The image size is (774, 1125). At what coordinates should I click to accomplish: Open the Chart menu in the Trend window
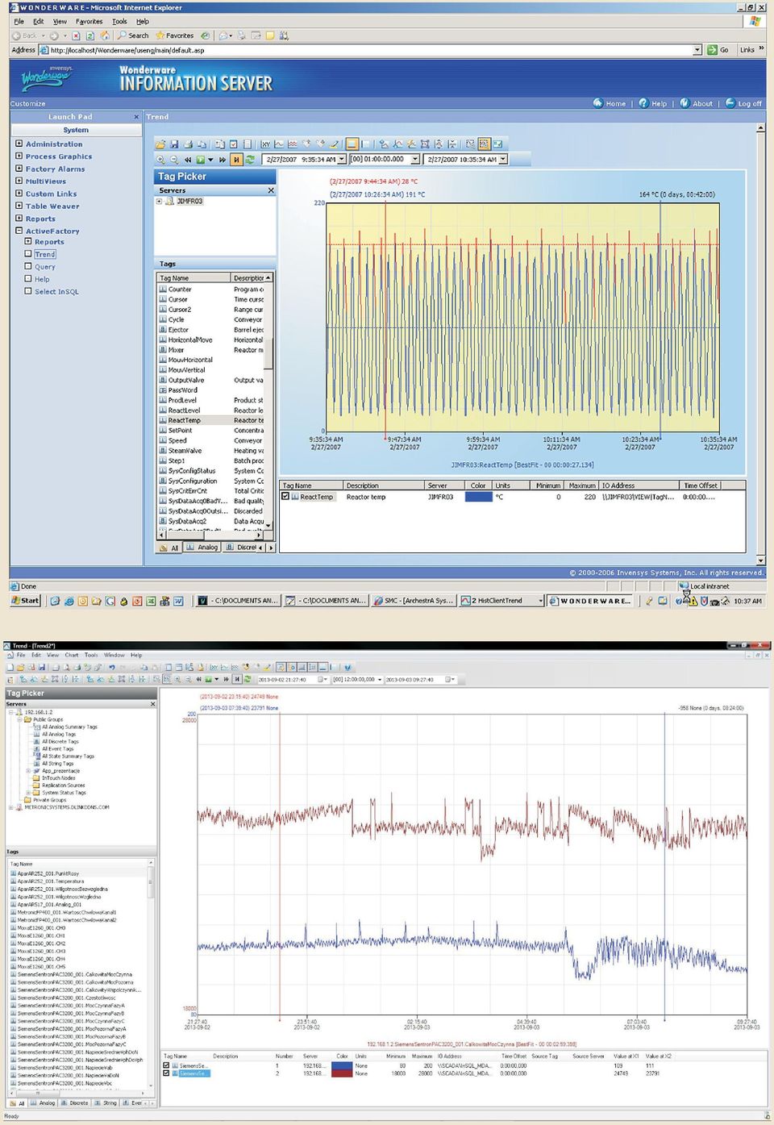(72, 655)
